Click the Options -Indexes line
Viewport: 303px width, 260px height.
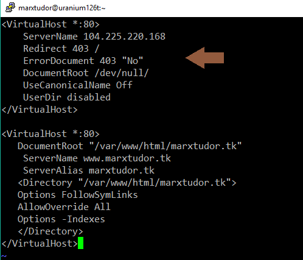61,219
